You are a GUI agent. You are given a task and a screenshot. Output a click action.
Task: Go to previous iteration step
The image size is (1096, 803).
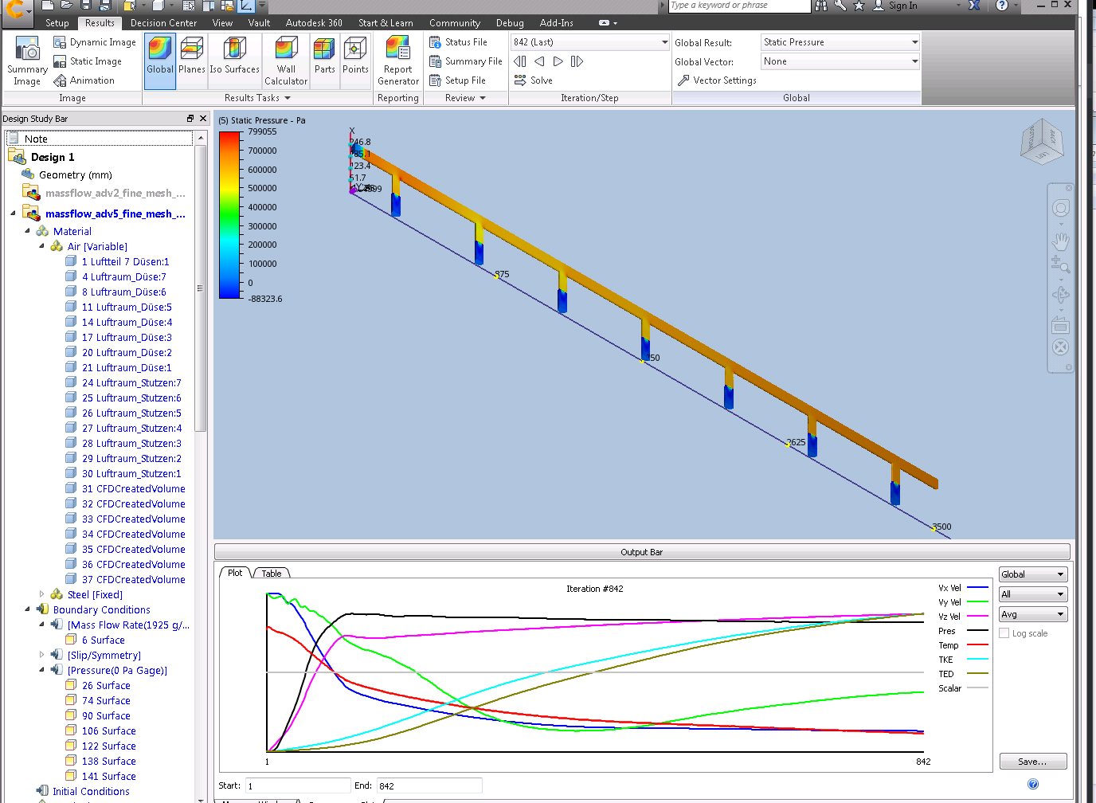coord(539,61)
